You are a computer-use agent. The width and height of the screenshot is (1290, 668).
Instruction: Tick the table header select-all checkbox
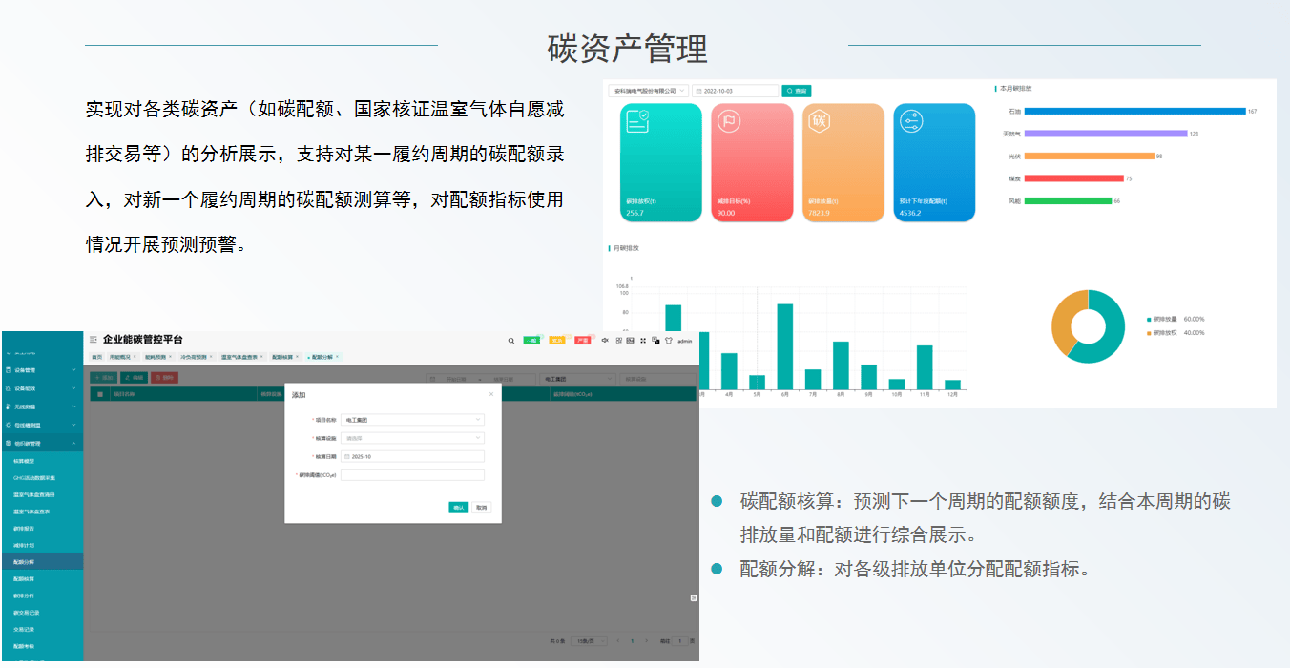point(100,393)
